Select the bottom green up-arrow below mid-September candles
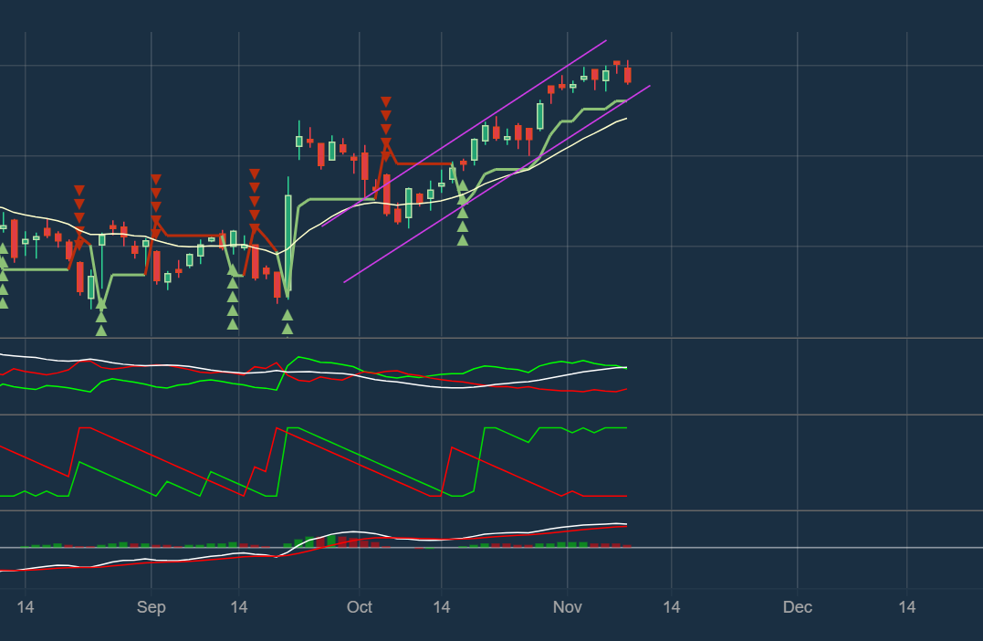Image resolution: width=983 pixels, height=641 pixels. tap(233, 324)
